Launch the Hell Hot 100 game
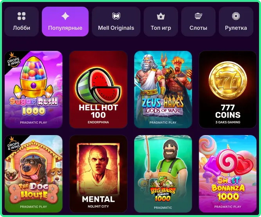Image resolution: width=261 pixels, height=217 pixels. [98, 89]
